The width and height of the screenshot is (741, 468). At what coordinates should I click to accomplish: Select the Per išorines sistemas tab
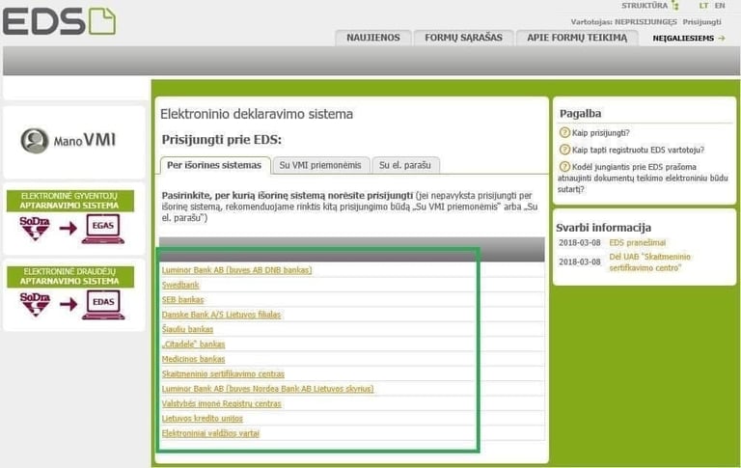214,165
